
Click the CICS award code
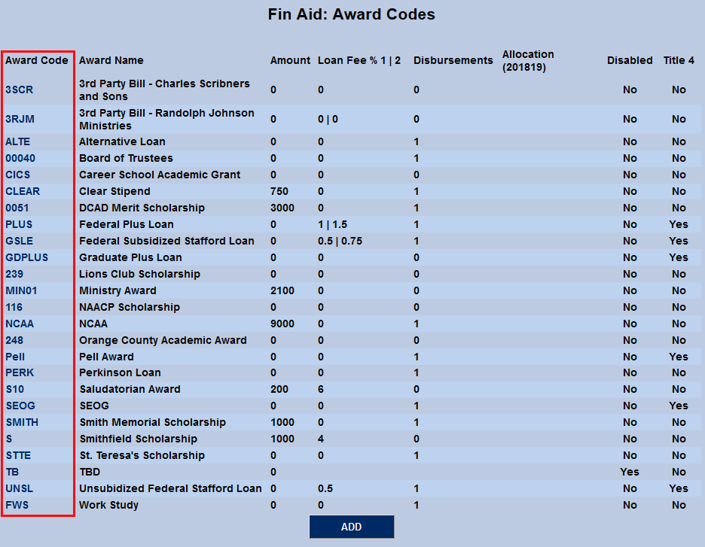pos(17,175)
